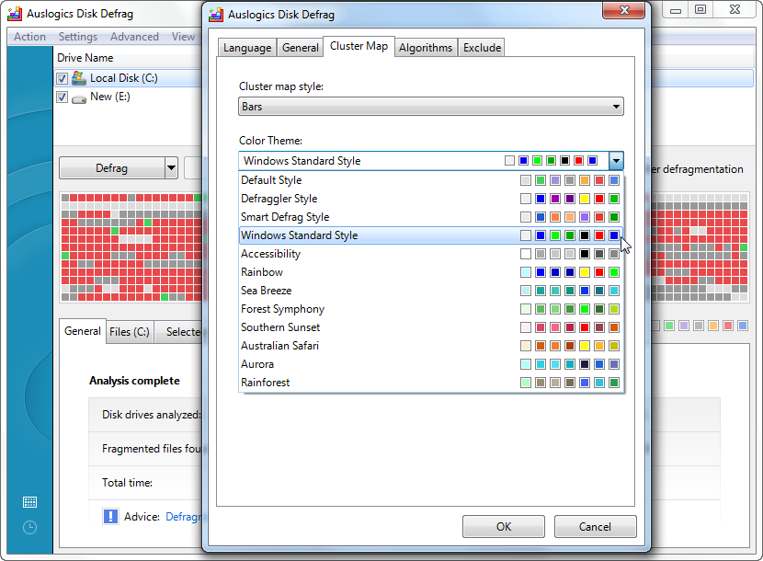
Task: Open the Advanced menu
Action: [x=134, y=37]
